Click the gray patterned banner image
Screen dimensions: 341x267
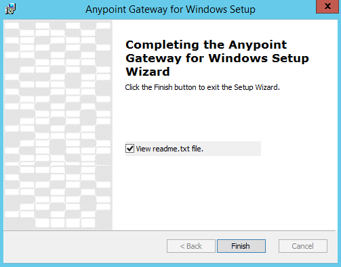pos(58,125)
